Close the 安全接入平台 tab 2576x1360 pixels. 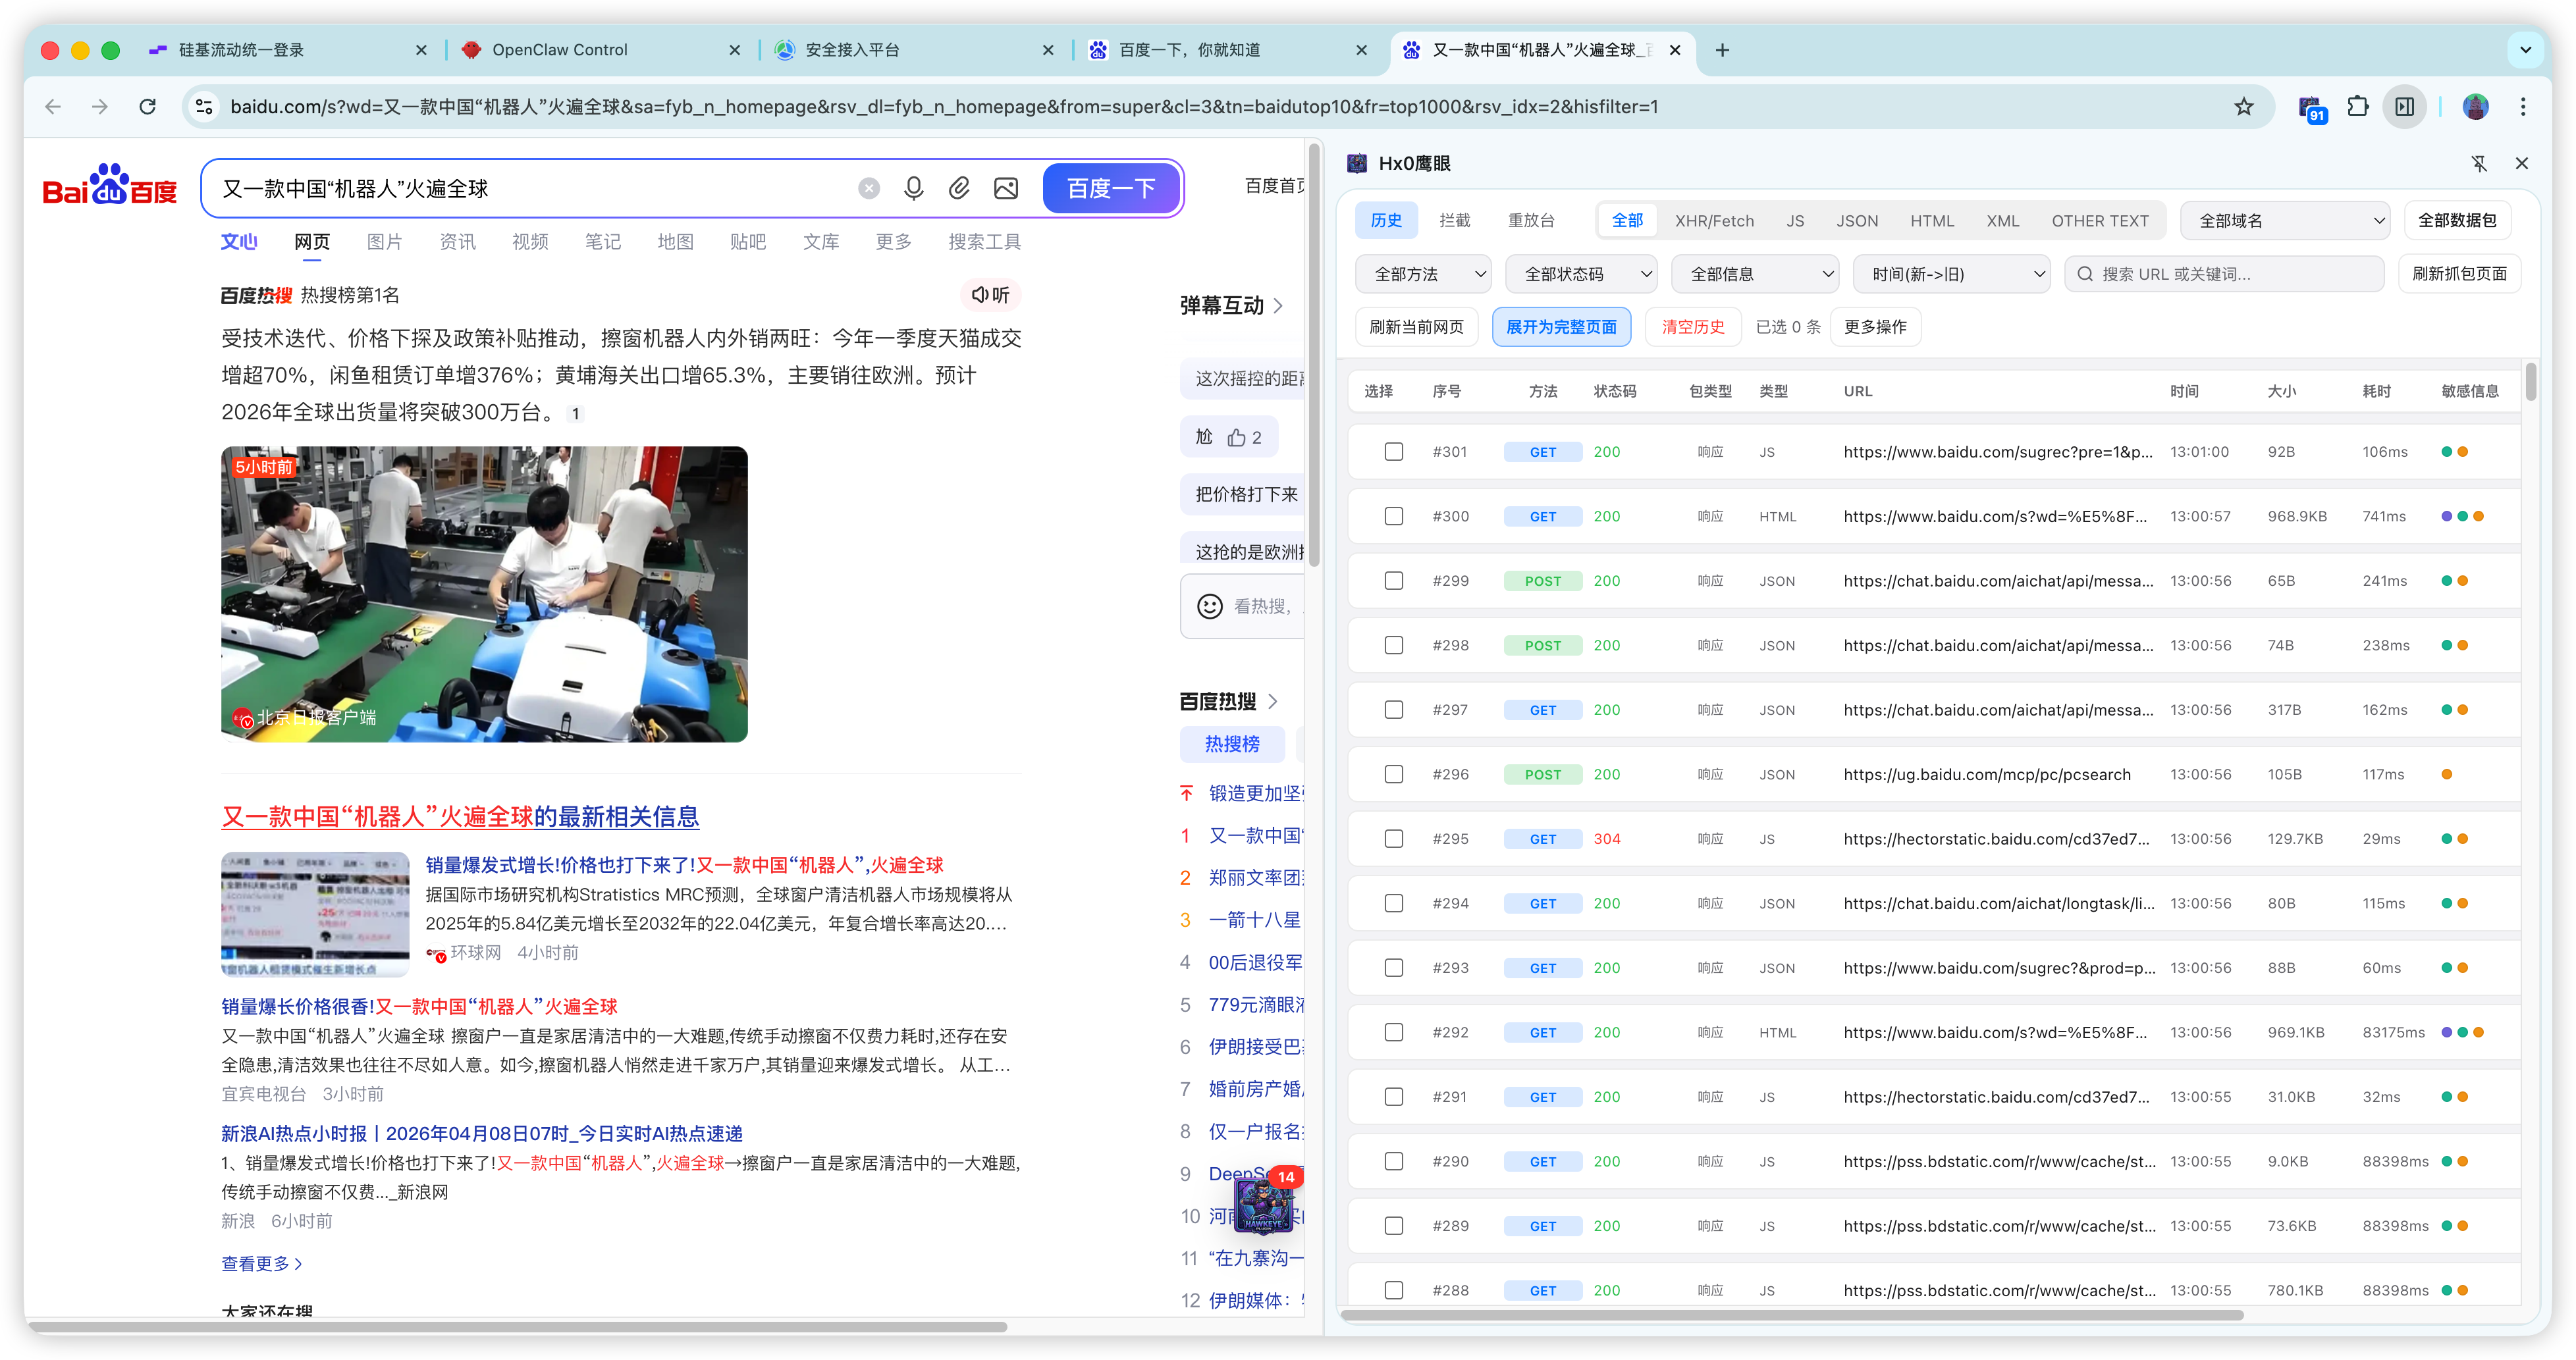(1048, 50)
